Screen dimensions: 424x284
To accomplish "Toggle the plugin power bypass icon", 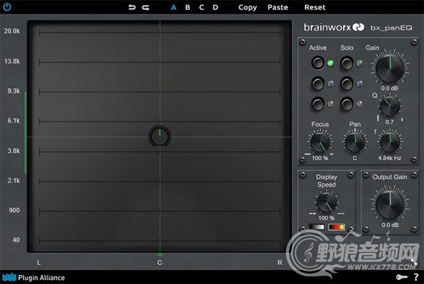I will click(7, 7).
